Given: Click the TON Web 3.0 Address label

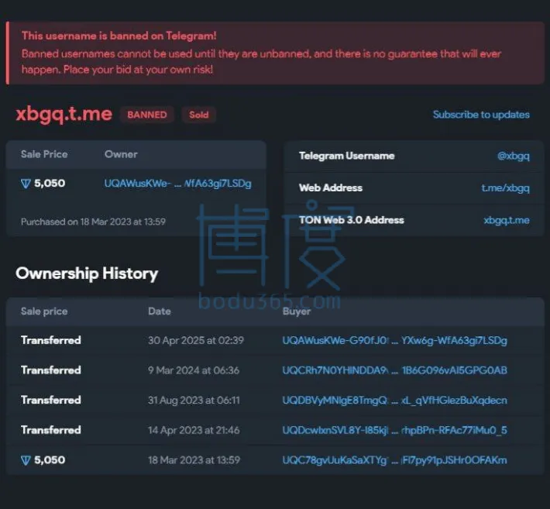Looking at the screenshot, I should 352,220.
